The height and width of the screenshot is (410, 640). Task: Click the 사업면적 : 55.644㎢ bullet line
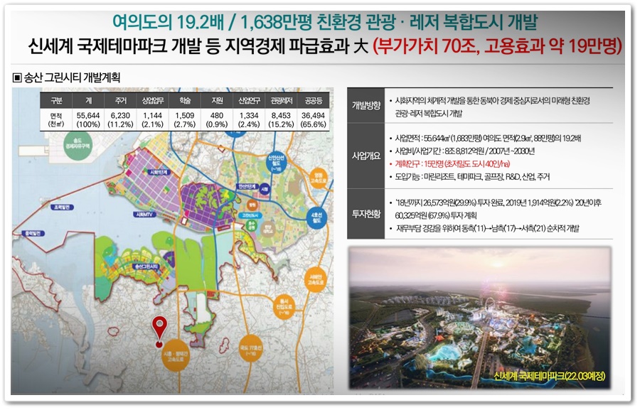(488, 139)
